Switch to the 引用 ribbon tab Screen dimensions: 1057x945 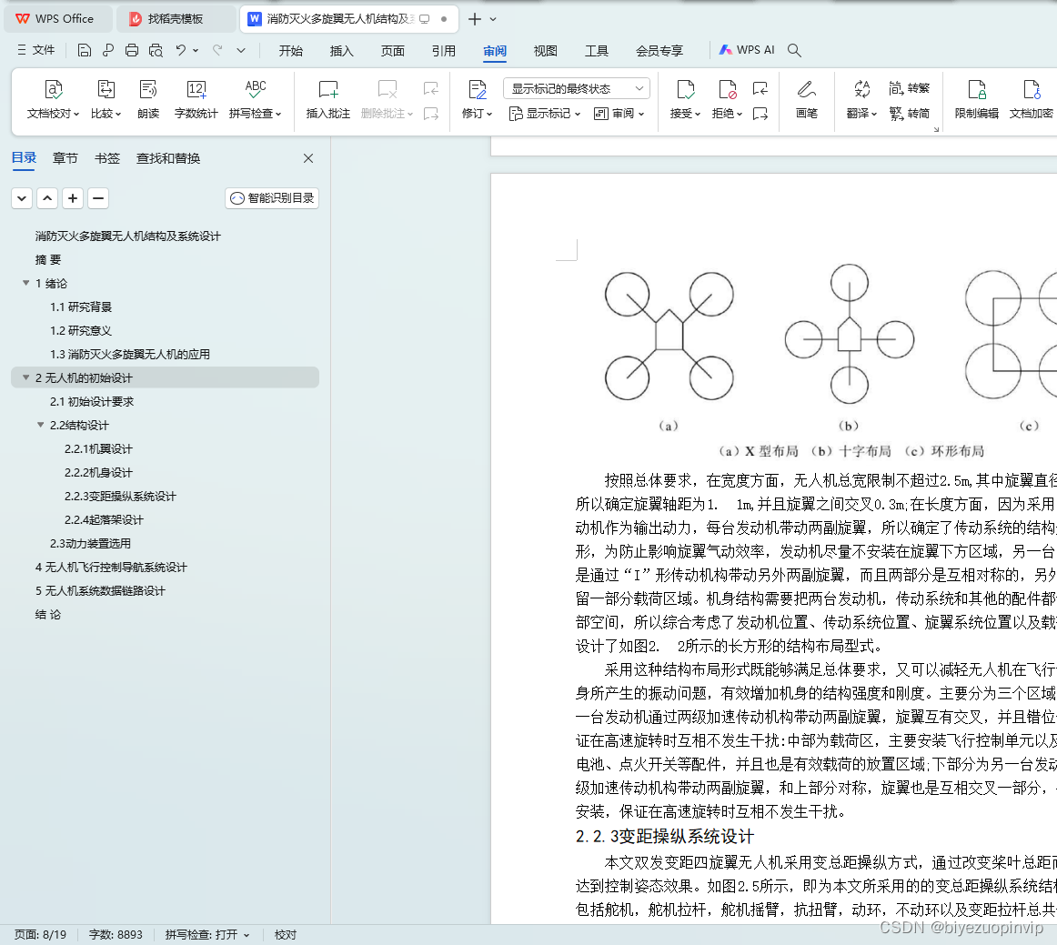(443, 51)
